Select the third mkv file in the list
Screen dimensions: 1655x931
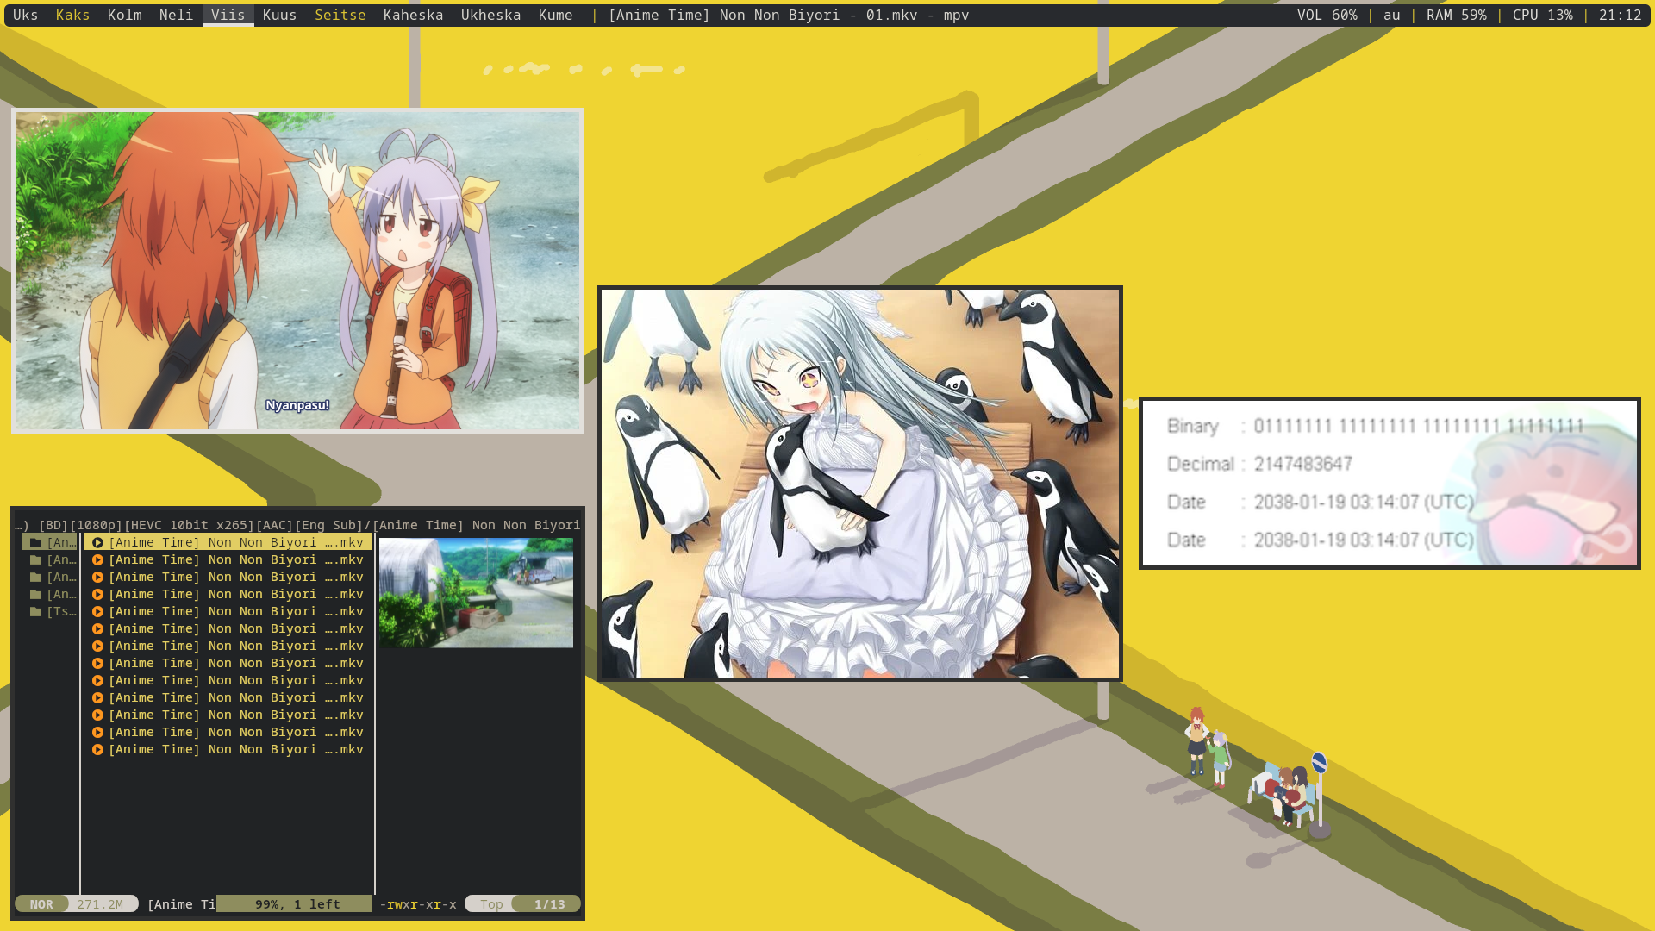[x=234, y=577]
